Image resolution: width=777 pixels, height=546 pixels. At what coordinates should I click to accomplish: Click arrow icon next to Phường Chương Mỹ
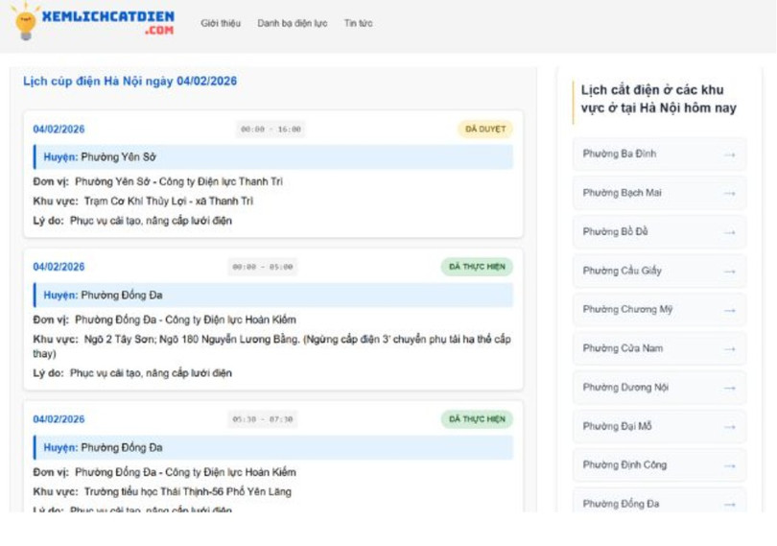click(x=729, y=310)
